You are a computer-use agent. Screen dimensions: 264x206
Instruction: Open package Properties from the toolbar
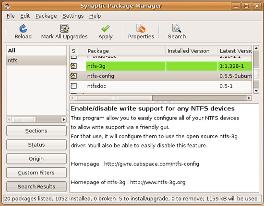click(141, 28)
